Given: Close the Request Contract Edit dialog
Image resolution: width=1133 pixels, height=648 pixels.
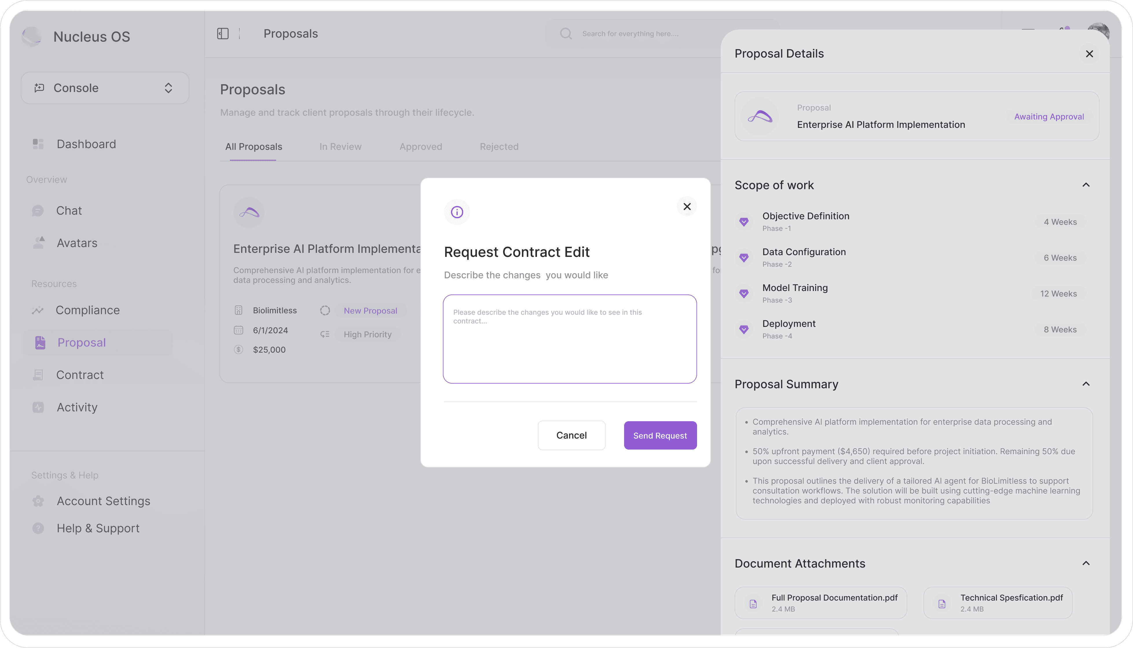Looking at the screenshot, I should click(687, 207).
